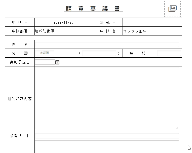Click the 購買稟議書 title heading
This screenshot has height=153, width=192.
(93, 9)
